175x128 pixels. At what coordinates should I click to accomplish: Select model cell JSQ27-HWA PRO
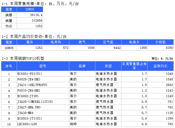point(43,107)
